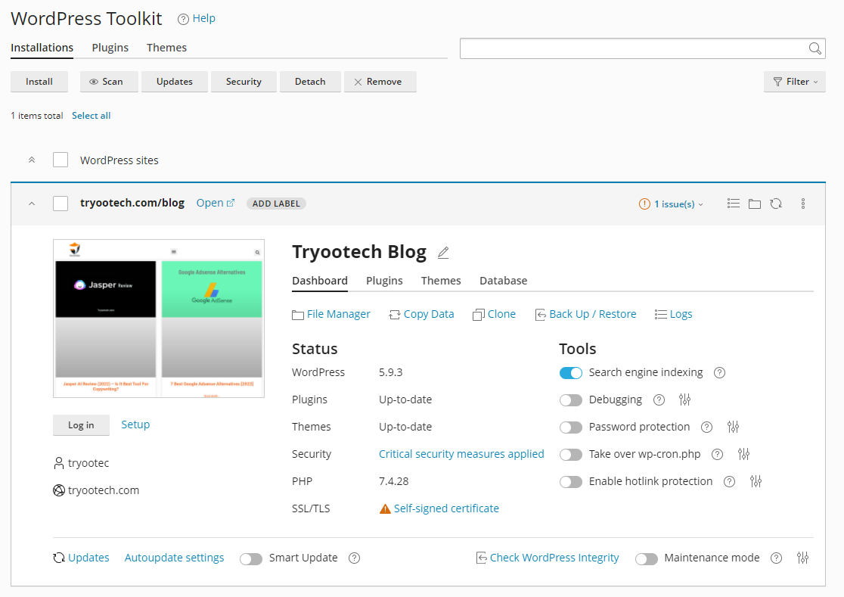Click the Remove button
The width and height of the screenshot is (844, 597).
(x=380, y=81)
